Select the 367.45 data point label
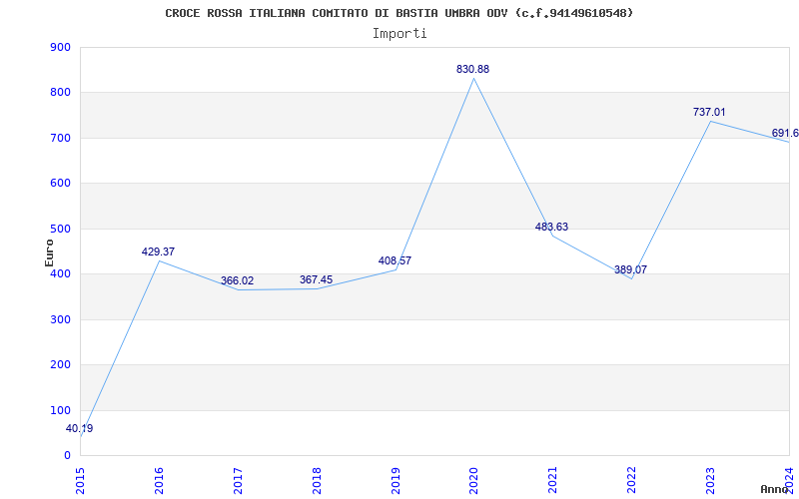 click(x=316, y=280)
